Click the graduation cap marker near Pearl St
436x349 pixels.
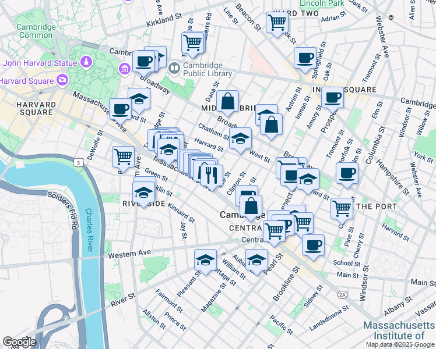[x=256, y=262]
